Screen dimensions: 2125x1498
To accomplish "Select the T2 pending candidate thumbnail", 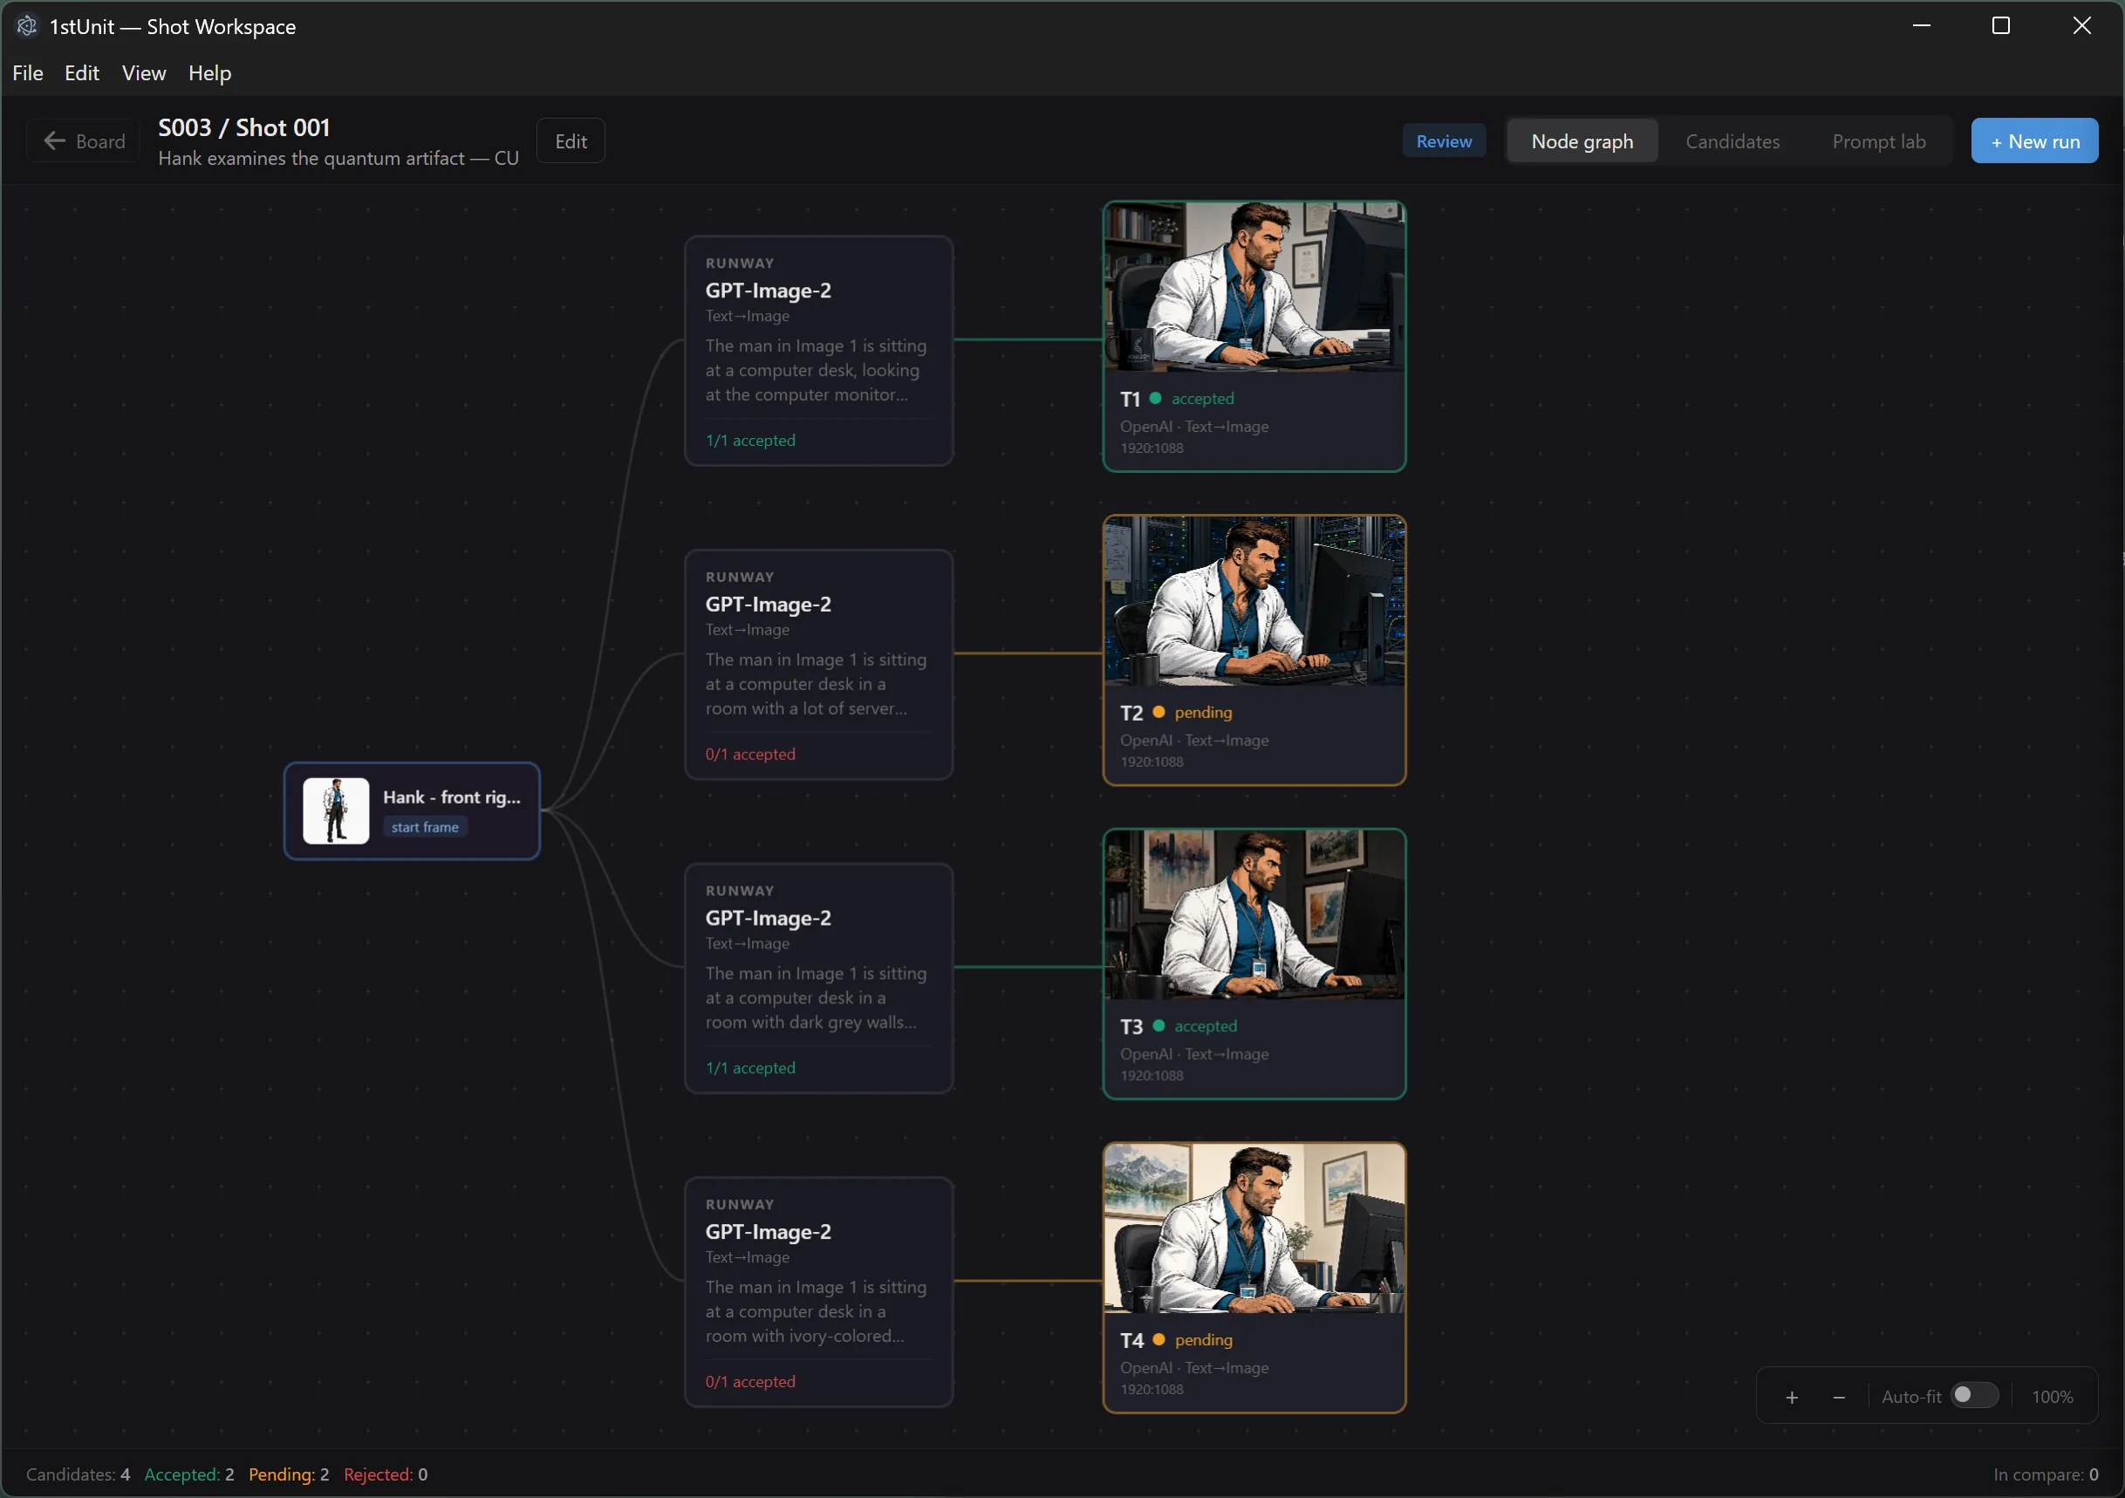I will pyautogui.click(x=1254, y=601).
